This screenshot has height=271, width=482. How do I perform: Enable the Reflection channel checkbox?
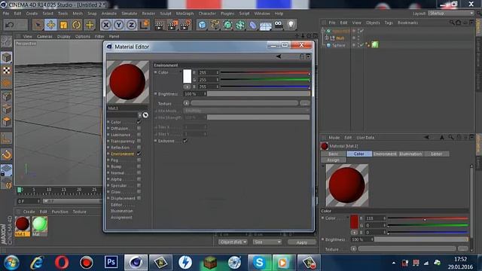(x=139, y=148)
